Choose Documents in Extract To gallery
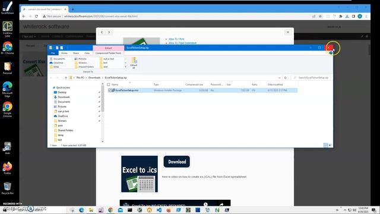380x214 pixels. (x=58, y=59)
